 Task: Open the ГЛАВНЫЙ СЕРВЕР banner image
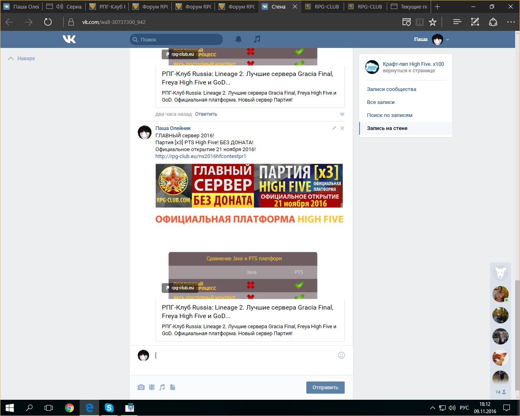point(249,186)
